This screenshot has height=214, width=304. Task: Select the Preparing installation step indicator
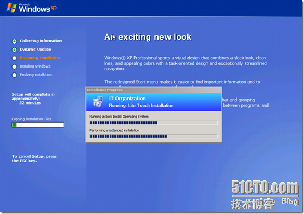pyautogui.click(x=14, y=58)
